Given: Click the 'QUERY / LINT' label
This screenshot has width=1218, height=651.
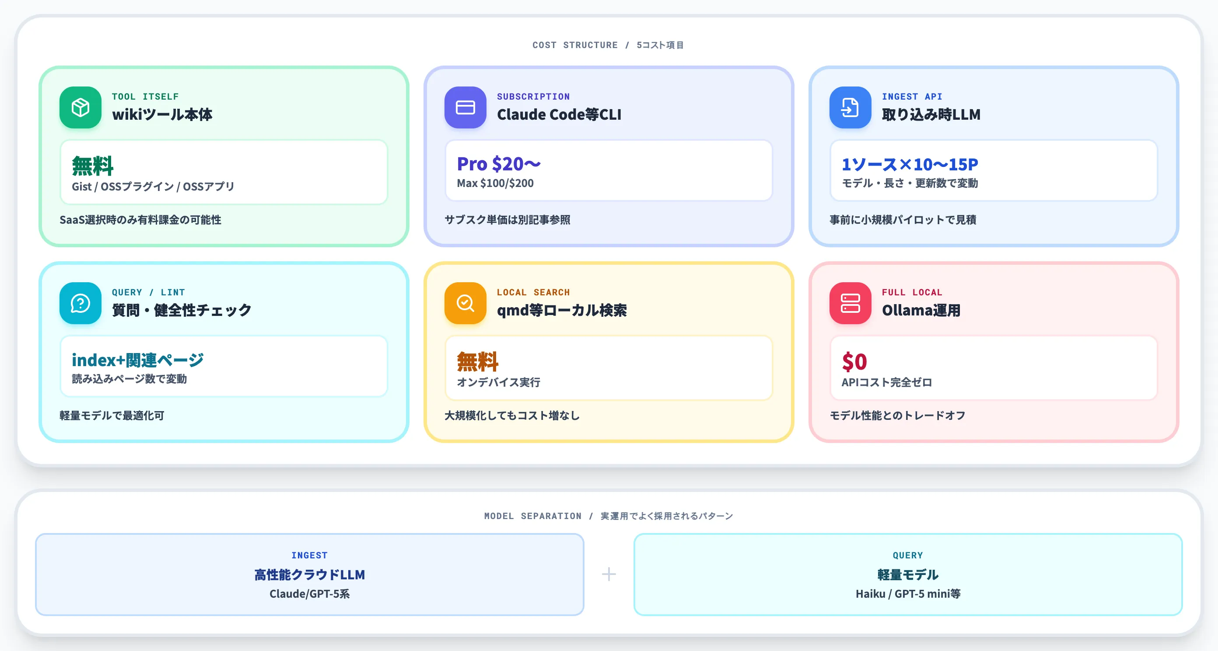Looking at the screenshot, I should click(x=148, y=292).
